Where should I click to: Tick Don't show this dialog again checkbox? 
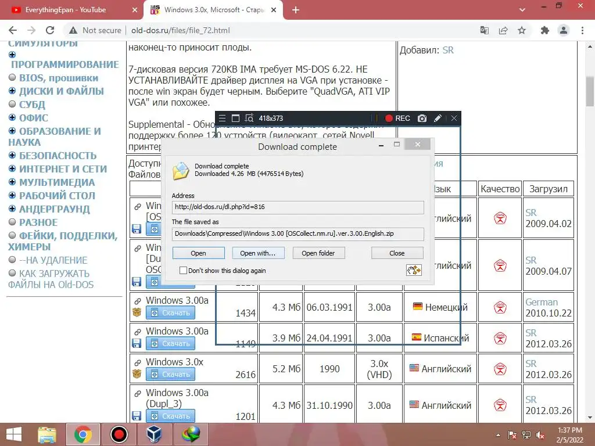coord(183,271)
